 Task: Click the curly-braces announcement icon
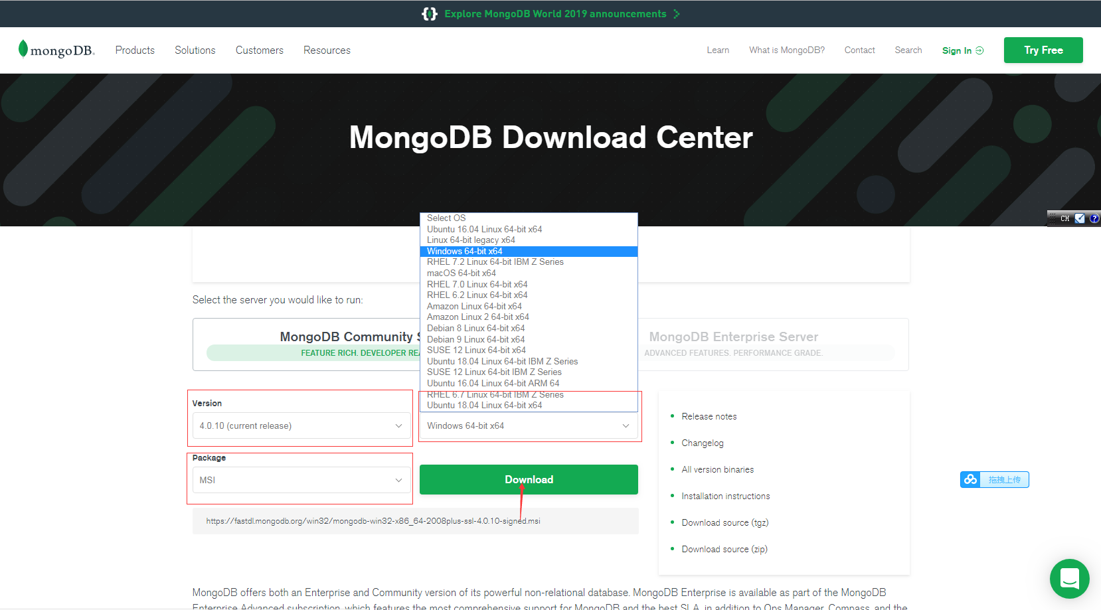tap(428, 13)
